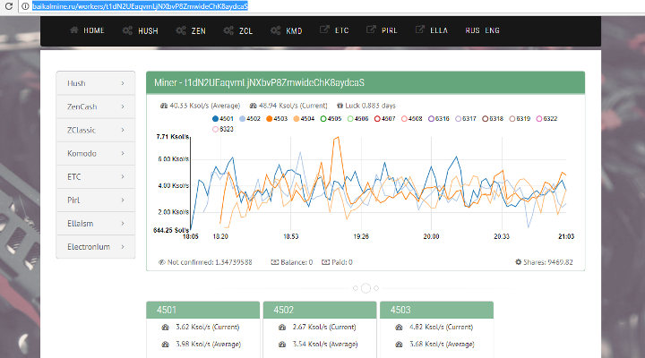Screen dimensions: 645x358
Task: Click the external link icon beside ETC
Action: [324, 30]
